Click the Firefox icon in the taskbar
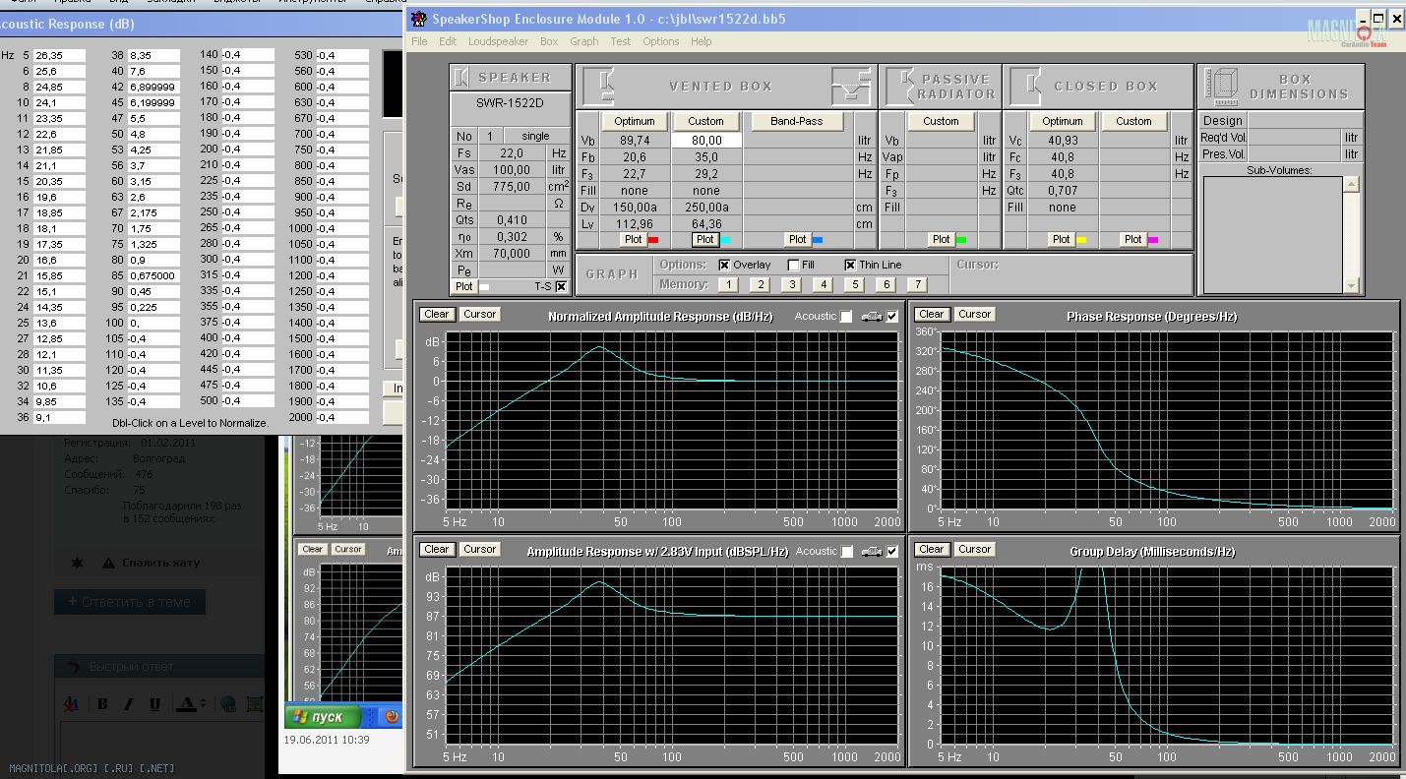The width and height of the screenshot is (1406, 779). click(391, 716)
